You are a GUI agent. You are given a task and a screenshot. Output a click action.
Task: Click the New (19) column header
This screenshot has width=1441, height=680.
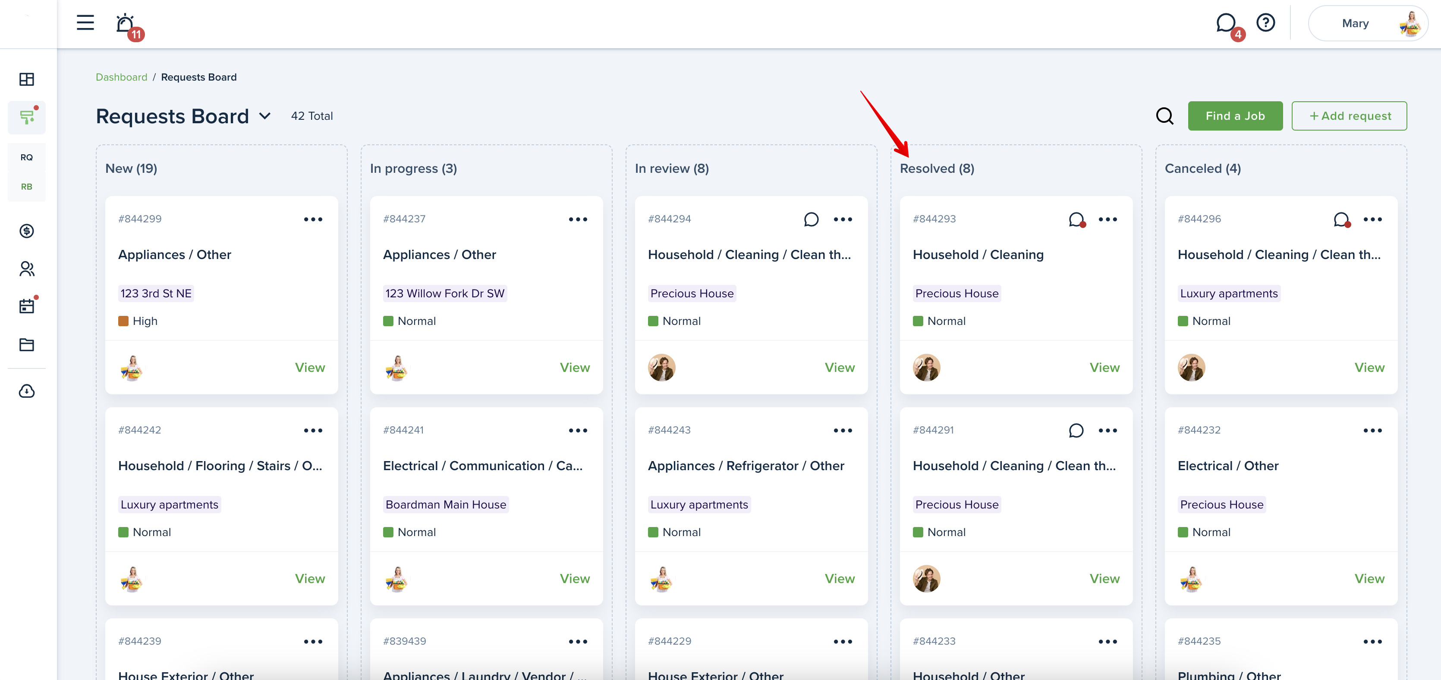(x=131, y=169)
